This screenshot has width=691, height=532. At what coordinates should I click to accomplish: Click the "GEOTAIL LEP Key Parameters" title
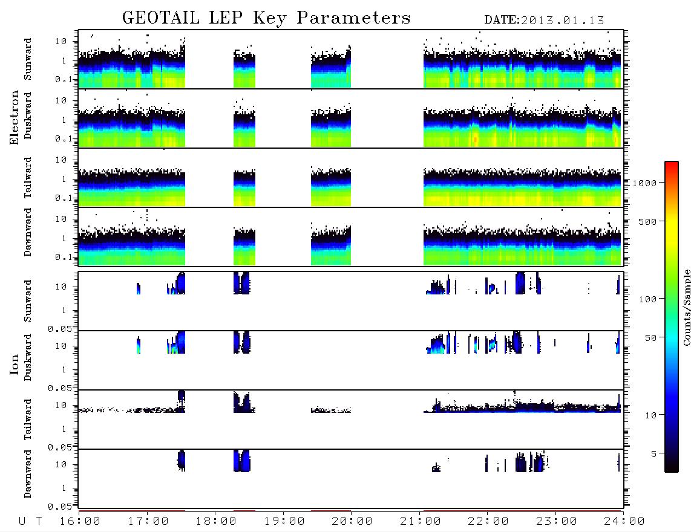pos(266,18)
